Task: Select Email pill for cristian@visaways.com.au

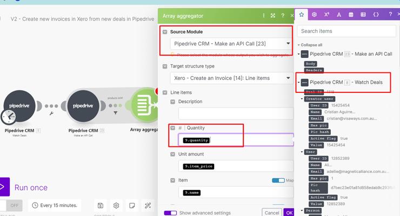Action: pyautogui.click(x=316, y=118)
